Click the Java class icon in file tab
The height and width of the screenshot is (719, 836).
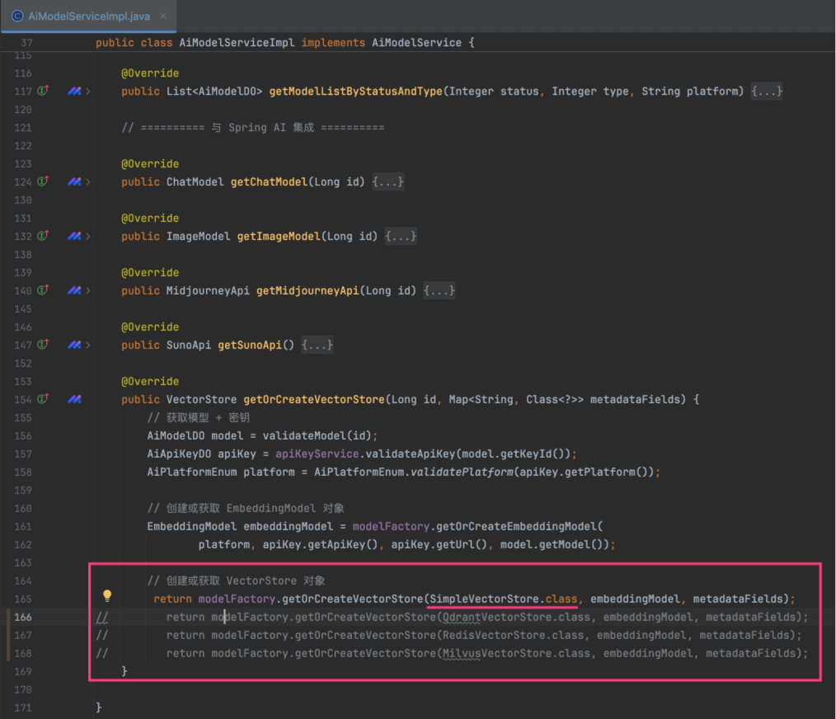pyautogui.click(x=17, y=16)
